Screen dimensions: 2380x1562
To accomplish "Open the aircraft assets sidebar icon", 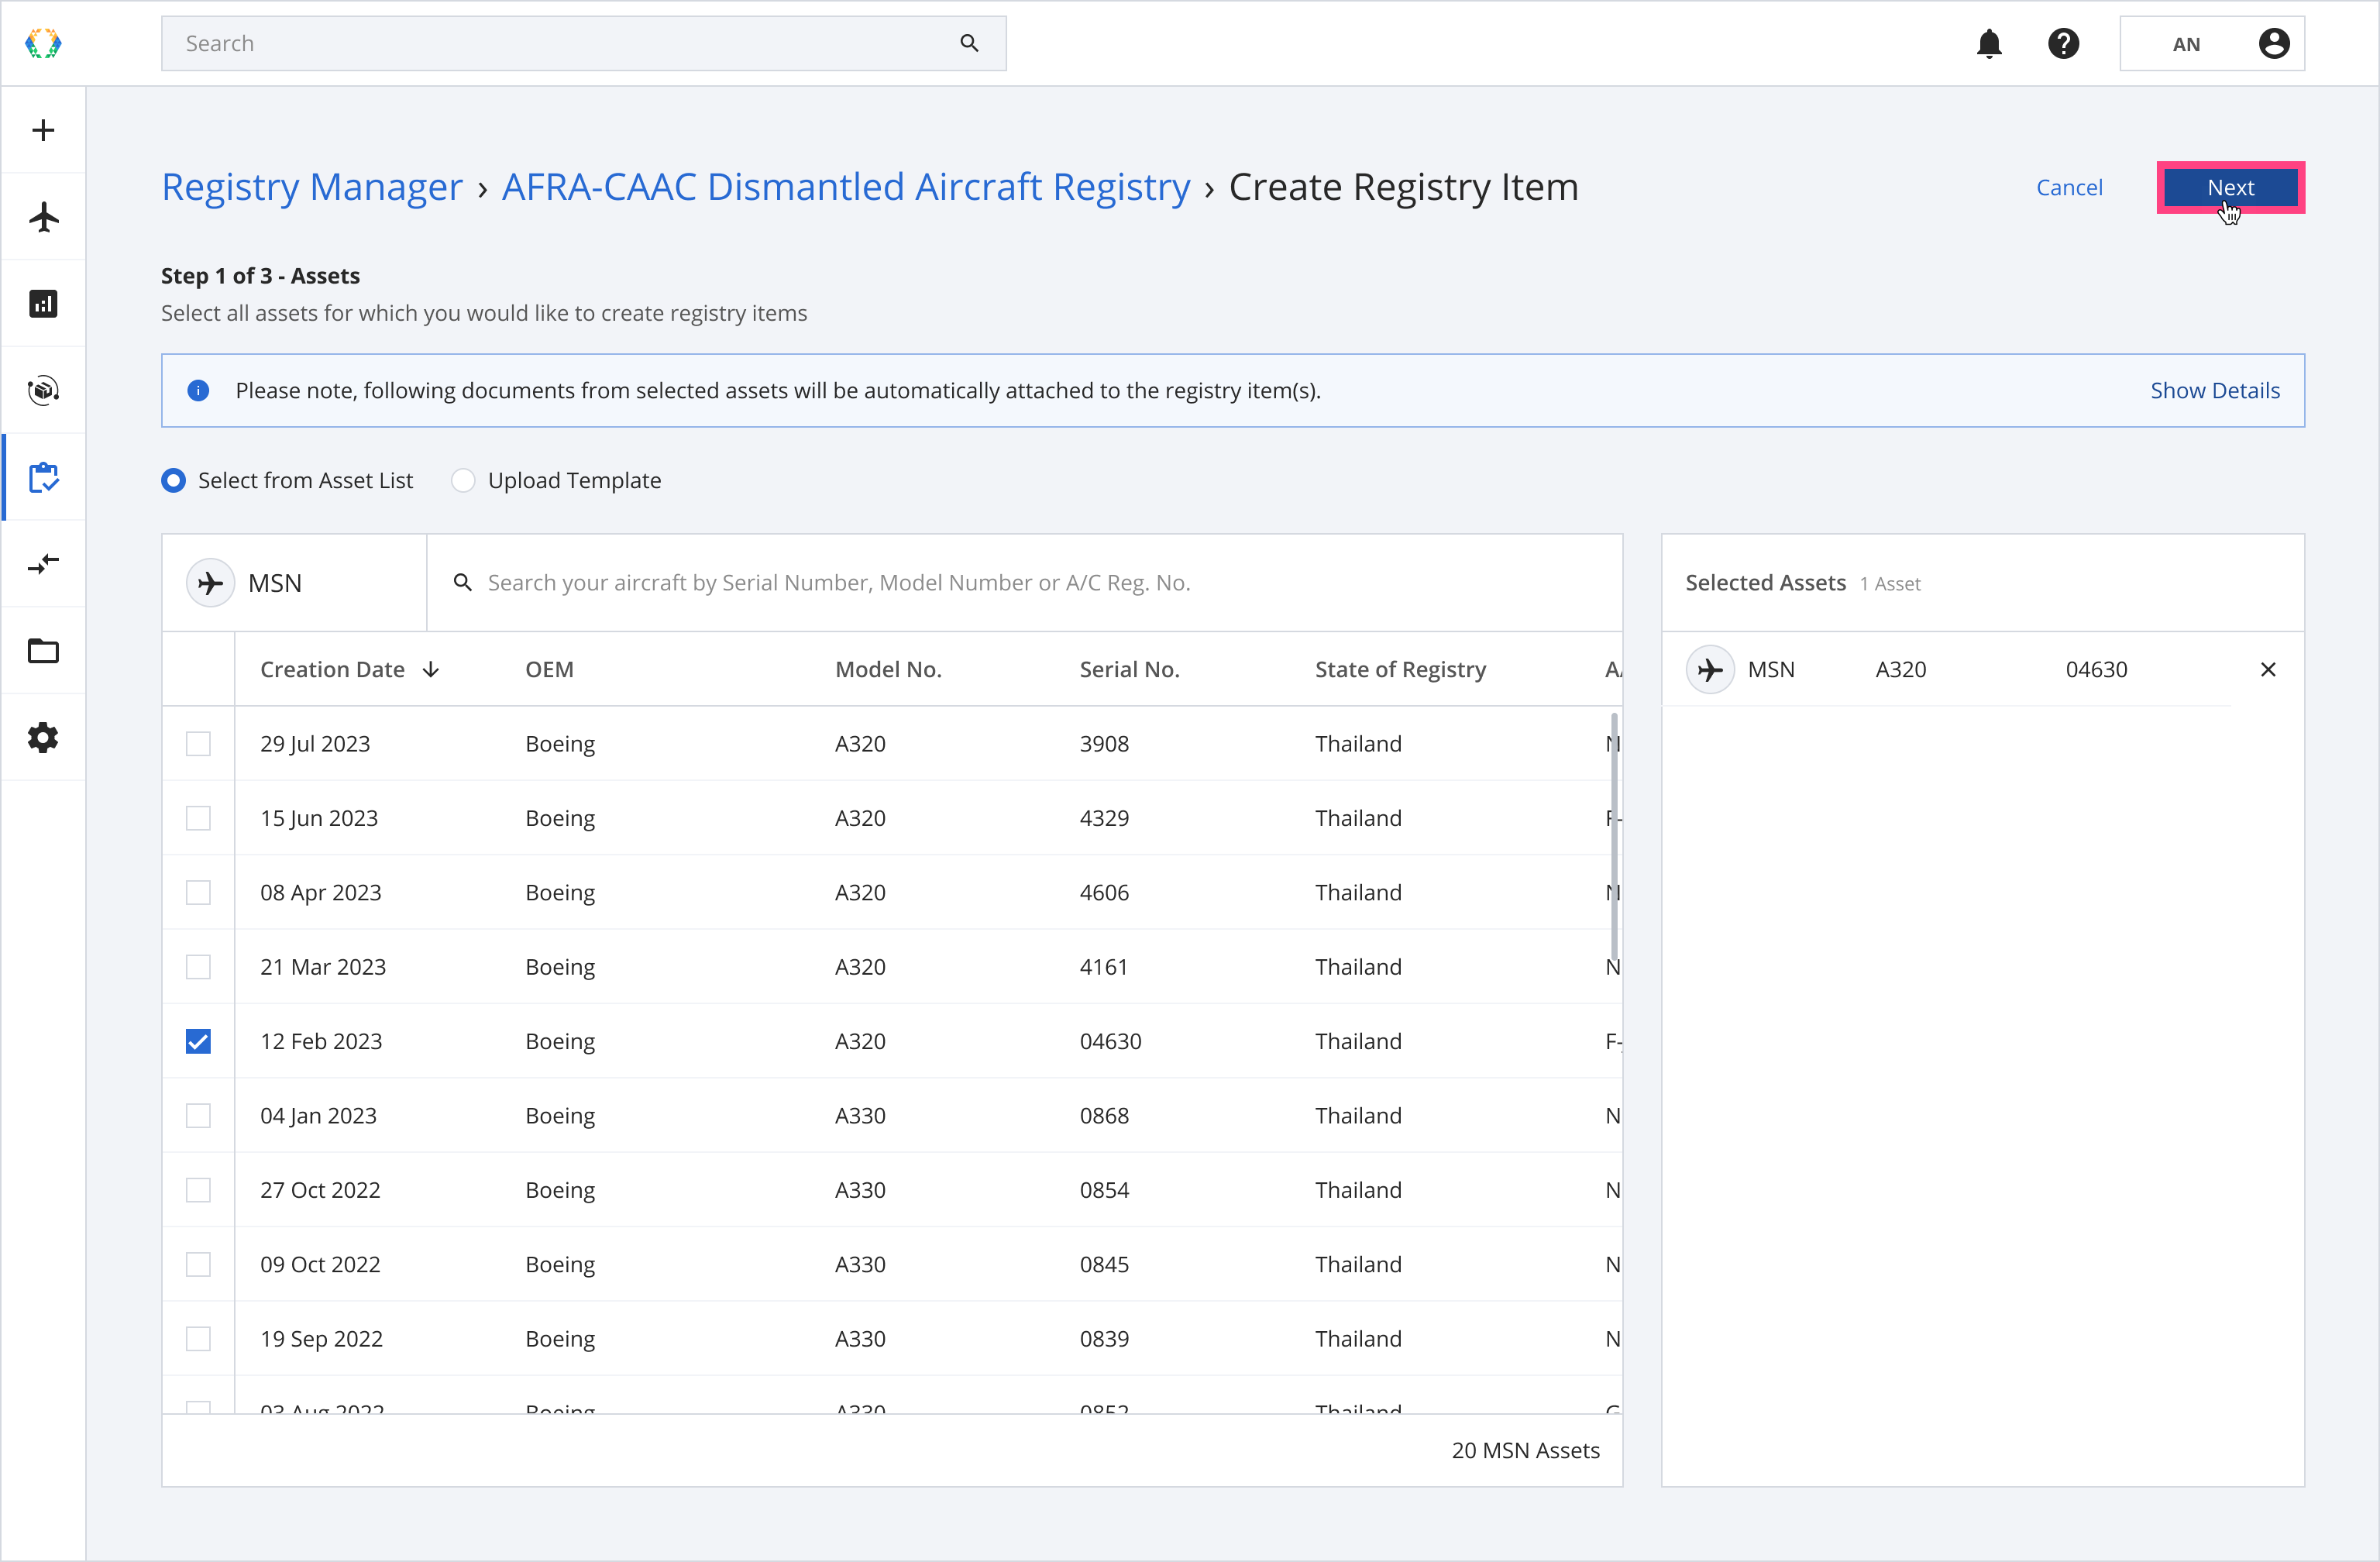I will pyautogui.click(x=43, y=217).
